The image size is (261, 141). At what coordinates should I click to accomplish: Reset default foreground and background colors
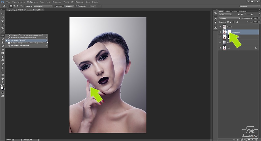[1, 85]
